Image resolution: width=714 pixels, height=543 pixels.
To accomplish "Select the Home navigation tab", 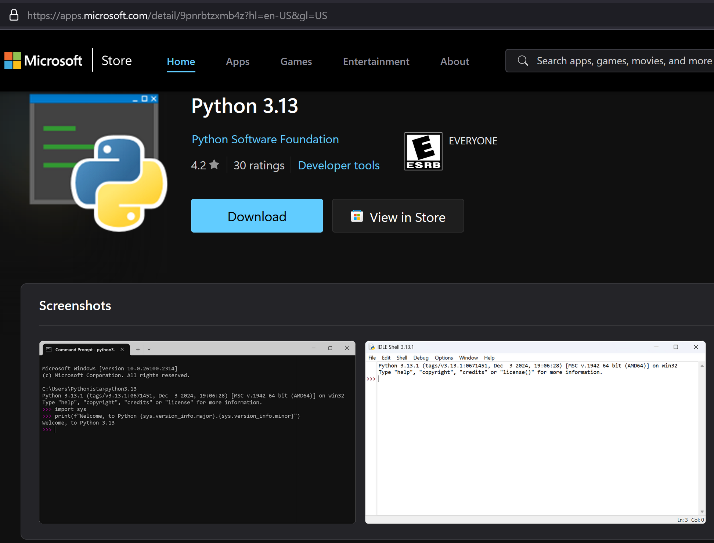I will coord(181,61).
